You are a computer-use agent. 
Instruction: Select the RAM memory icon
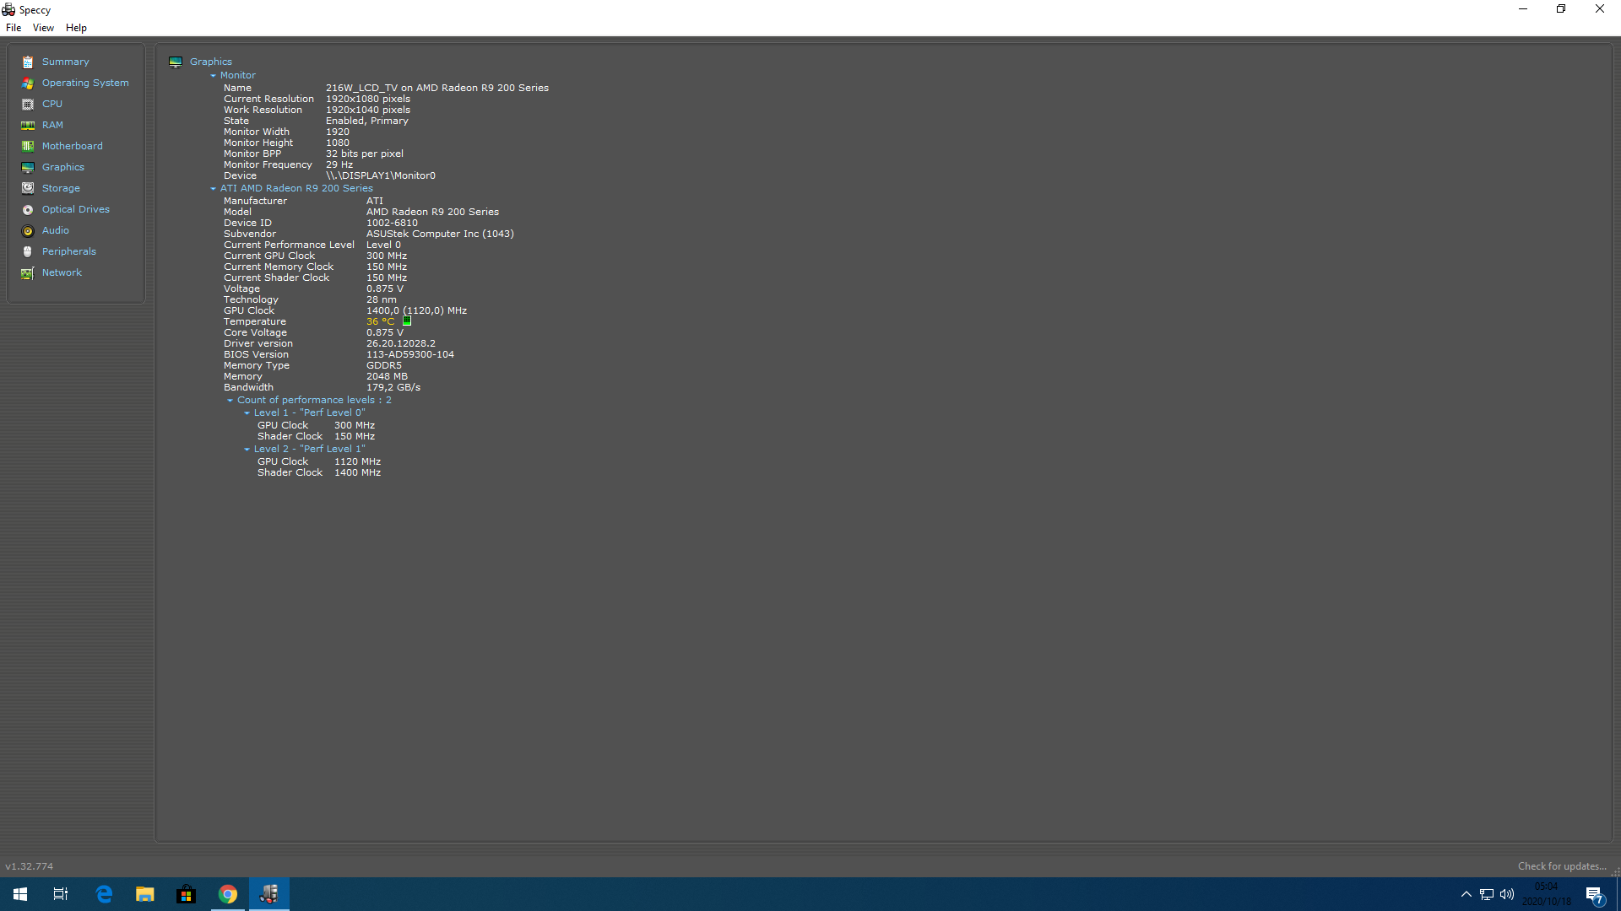point(28,125)
